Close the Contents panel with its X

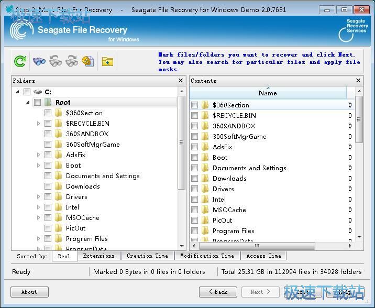click(x=358, y=80)
